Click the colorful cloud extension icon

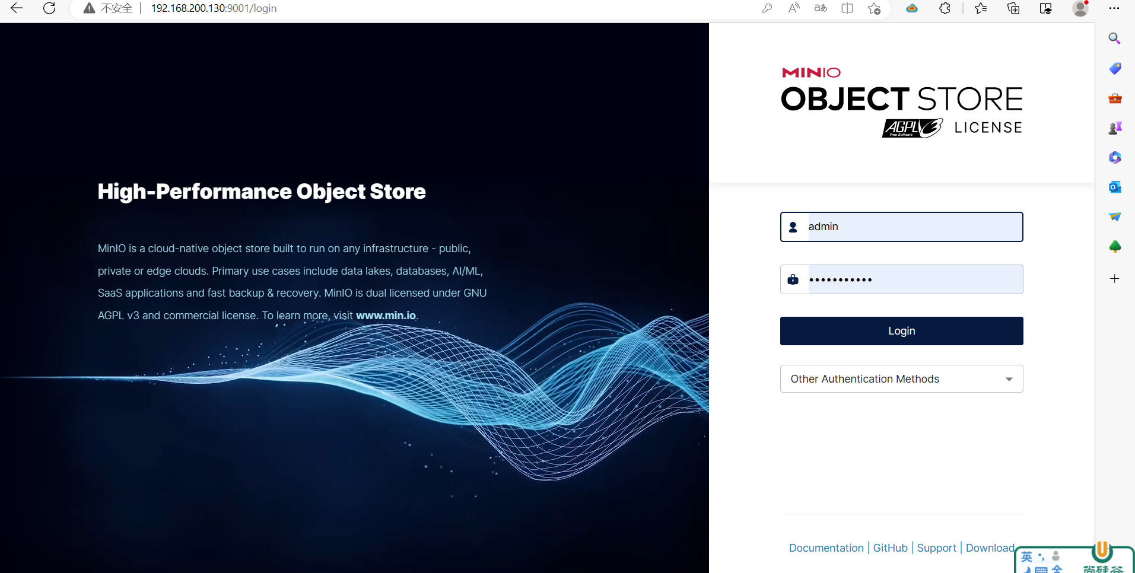click(912, 8)
